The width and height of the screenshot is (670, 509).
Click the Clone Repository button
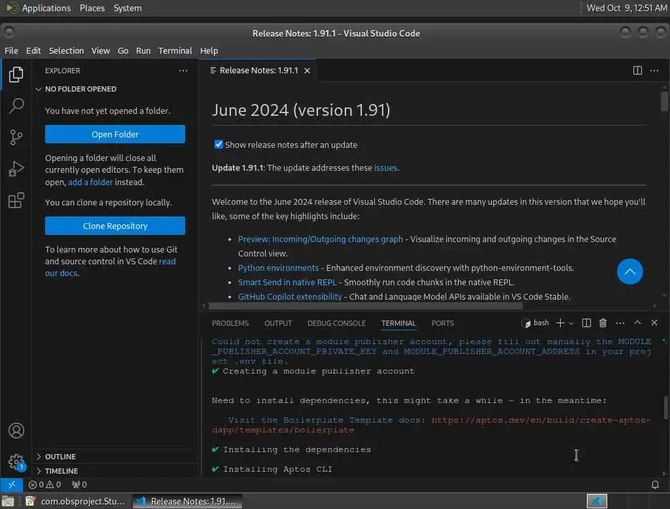pos(115,226)
